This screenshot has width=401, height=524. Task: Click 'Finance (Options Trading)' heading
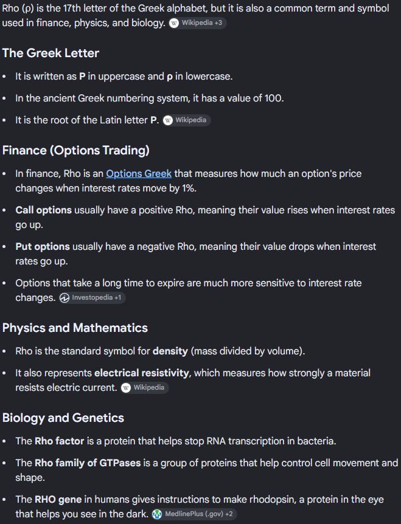[76, 150]
